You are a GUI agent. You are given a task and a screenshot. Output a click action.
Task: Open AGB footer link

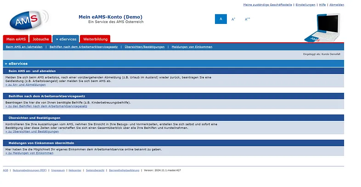[x=6, y=170]
